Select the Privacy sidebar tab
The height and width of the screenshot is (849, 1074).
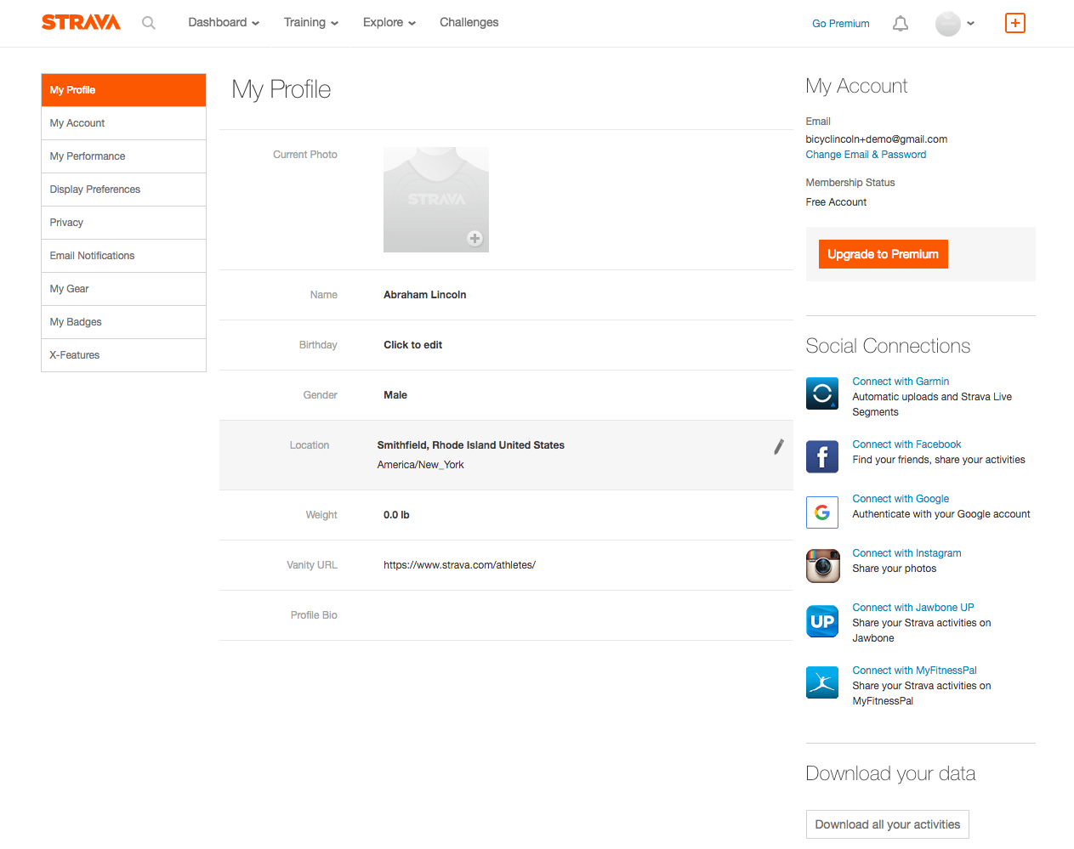click(x=66, y=222)
